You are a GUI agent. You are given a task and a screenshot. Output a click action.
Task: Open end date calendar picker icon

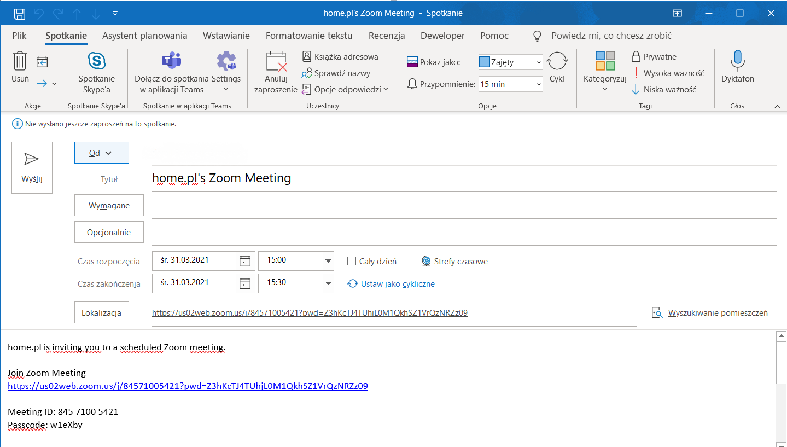coord(245,283)
